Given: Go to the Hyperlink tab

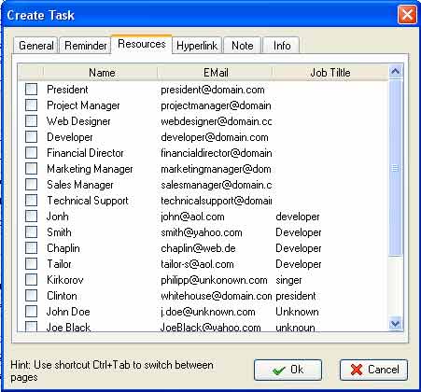Looking at the screenshot, I should pyautogui.click(x=197, y=46).
